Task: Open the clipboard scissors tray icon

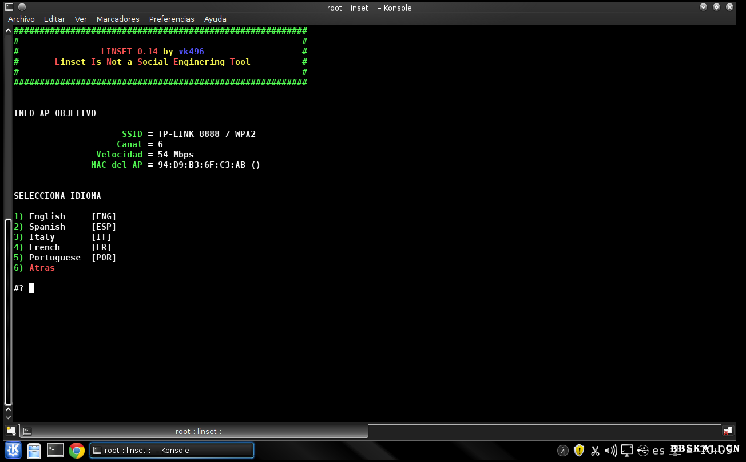Action: [595, 451]
